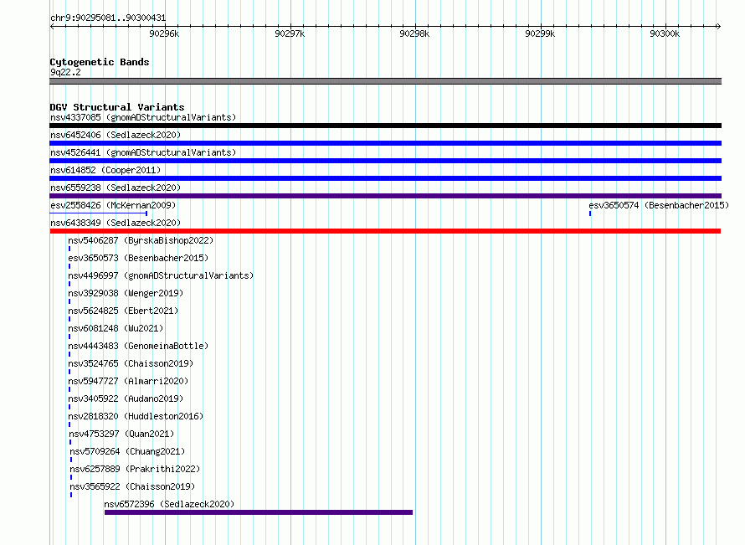This screenshot has height=545, width=745.
Task: Click the 90298k ruler tick label
Action: pos(414,33)
